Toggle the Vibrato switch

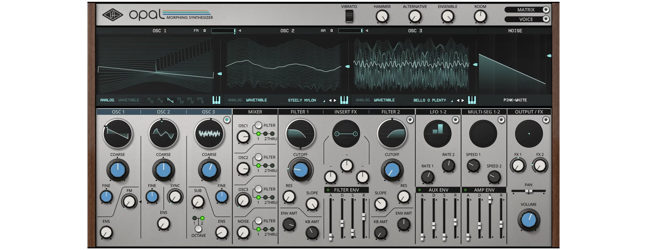[349, 17]
